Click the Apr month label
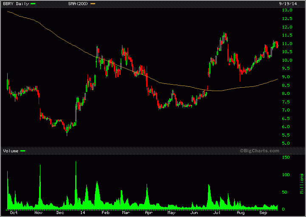306x217 pixels. [x=149, y=213]
